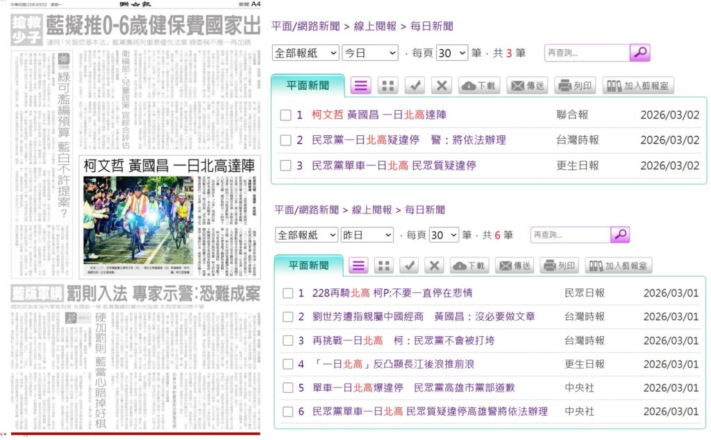Open the 昨日 date range dropdown

[367, 235]
